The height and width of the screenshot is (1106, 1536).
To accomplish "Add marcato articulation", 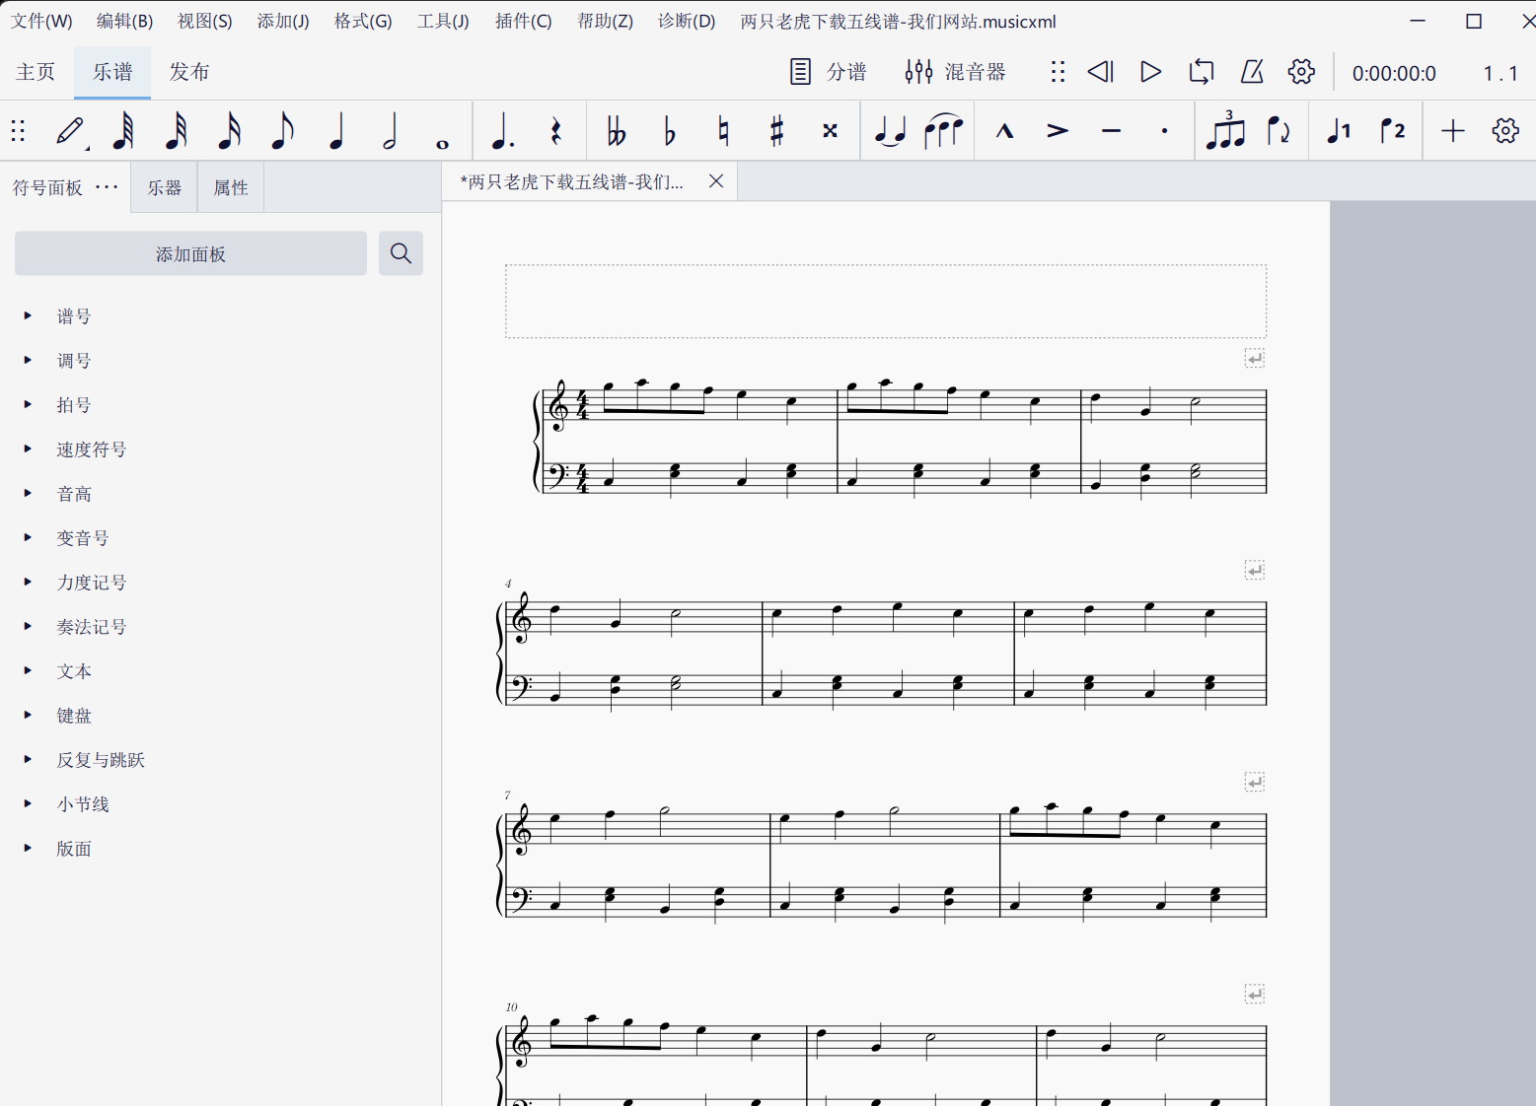I will (x=1004, y=131).
